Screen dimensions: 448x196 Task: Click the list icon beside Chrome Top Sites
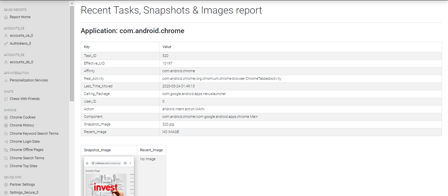pyautogui.click(x=6, y=166)
